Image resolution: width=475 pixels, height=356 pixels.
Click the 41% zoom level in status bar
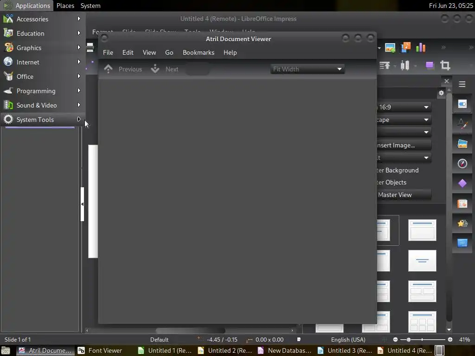464,340
